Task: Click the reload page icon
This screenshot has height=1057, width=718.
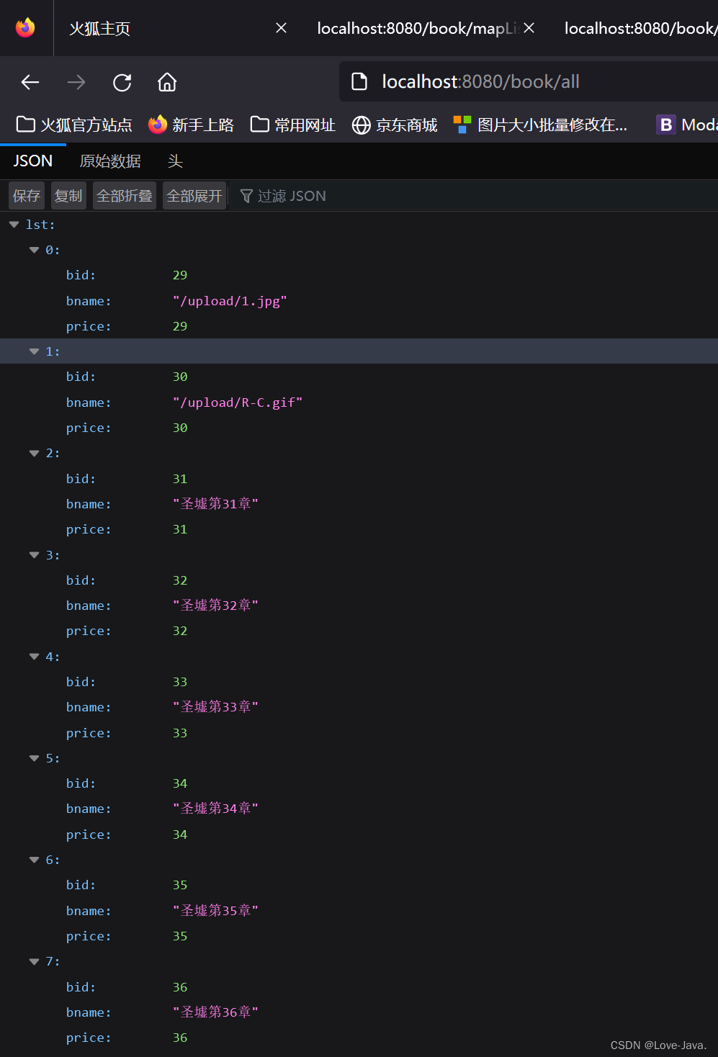Action: (x=122, y=82)
